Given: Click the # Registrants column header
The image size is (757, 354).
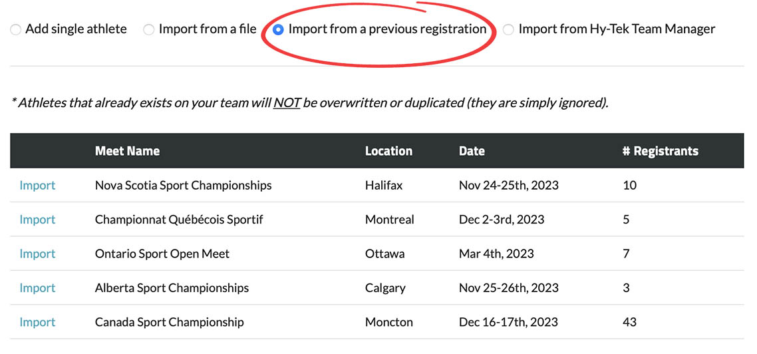Looking at the screenshot, I should click(660, 151).
